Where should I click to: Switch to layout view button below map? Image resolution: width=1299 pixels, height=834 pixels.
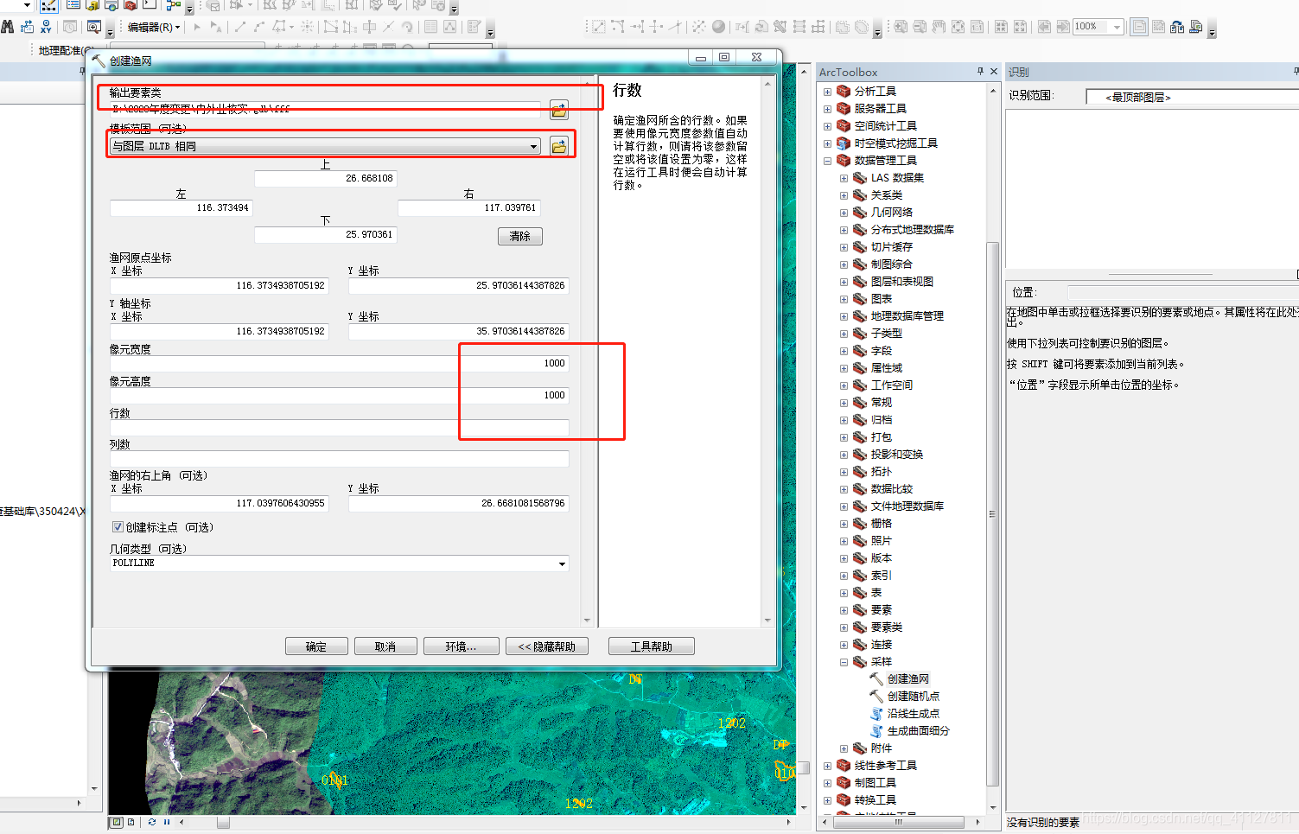[131, 822]
